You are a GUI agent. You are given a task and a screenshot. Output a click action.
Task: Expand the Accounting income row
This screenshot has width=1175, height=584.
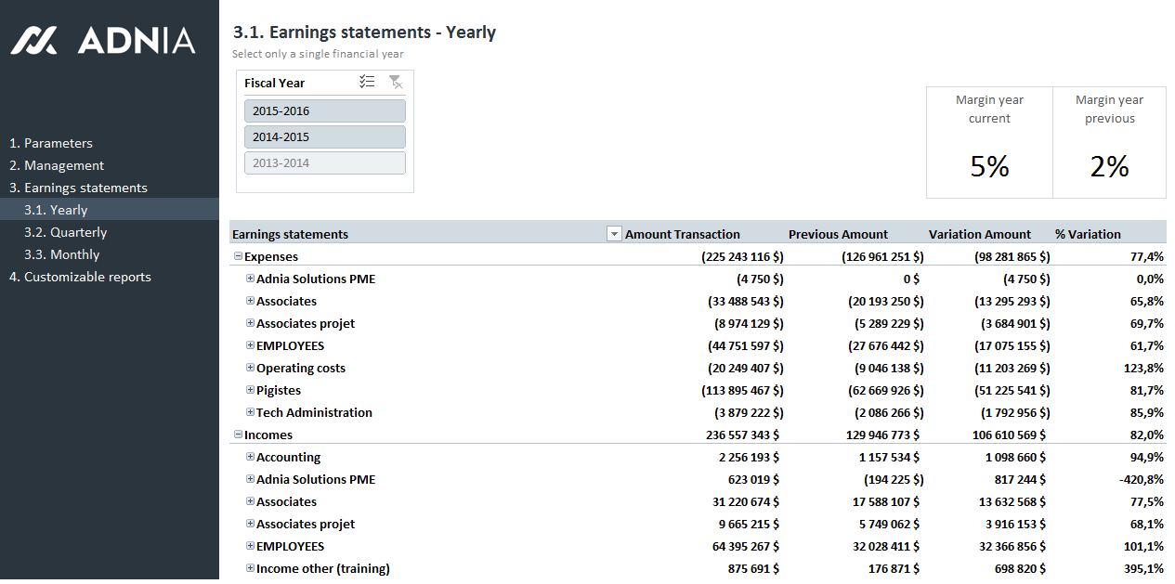click(x=250, y=458)
